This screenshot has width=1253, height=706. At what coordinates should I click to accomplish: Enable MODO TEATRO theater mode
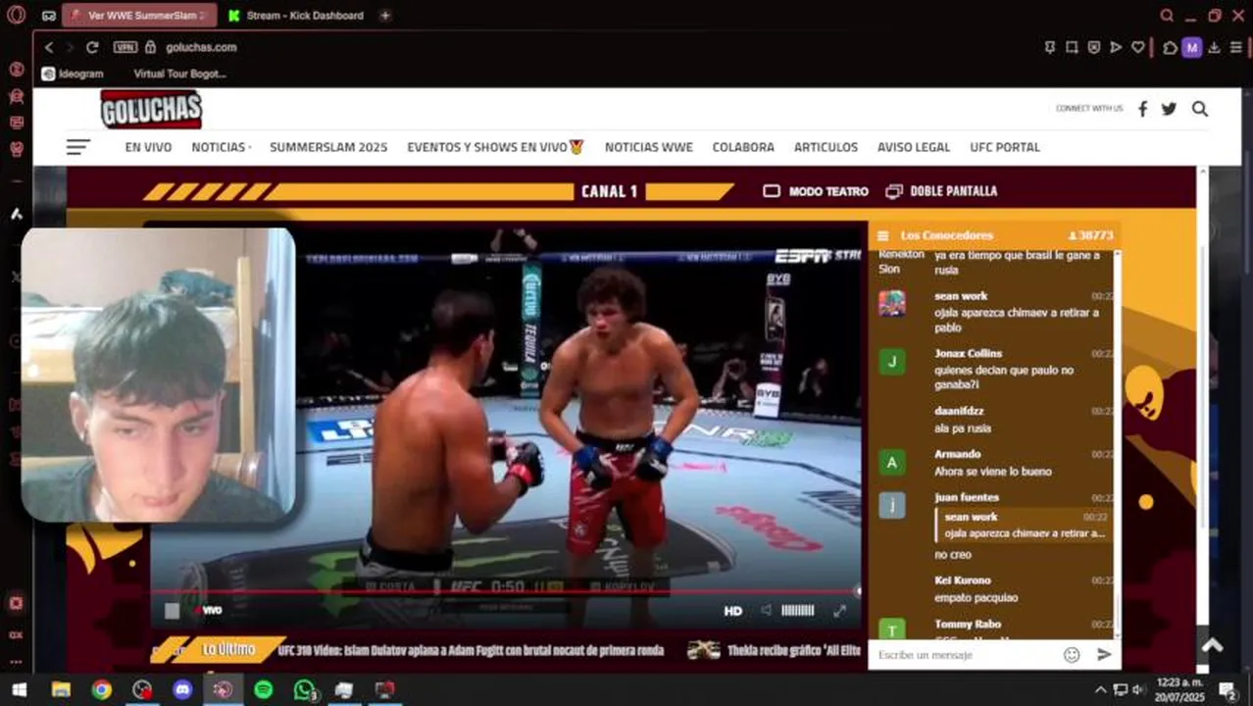coord(816,191)
